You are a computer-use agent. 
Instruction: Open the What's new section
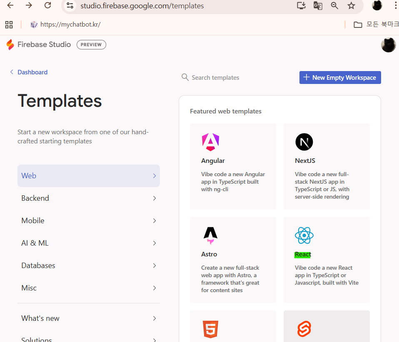[89, 318]
